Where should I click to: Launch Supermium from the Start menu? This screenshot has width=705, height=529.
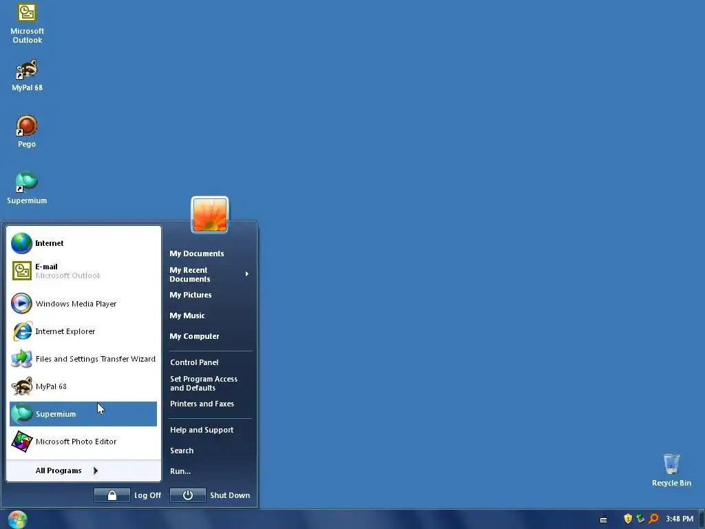pyautogui.click(x=83, y=414)
